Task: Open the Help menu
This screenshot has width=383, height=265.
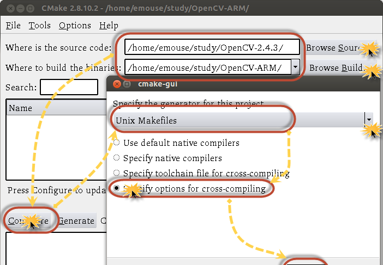Action: pyautogui.click(x=109, y=26)
